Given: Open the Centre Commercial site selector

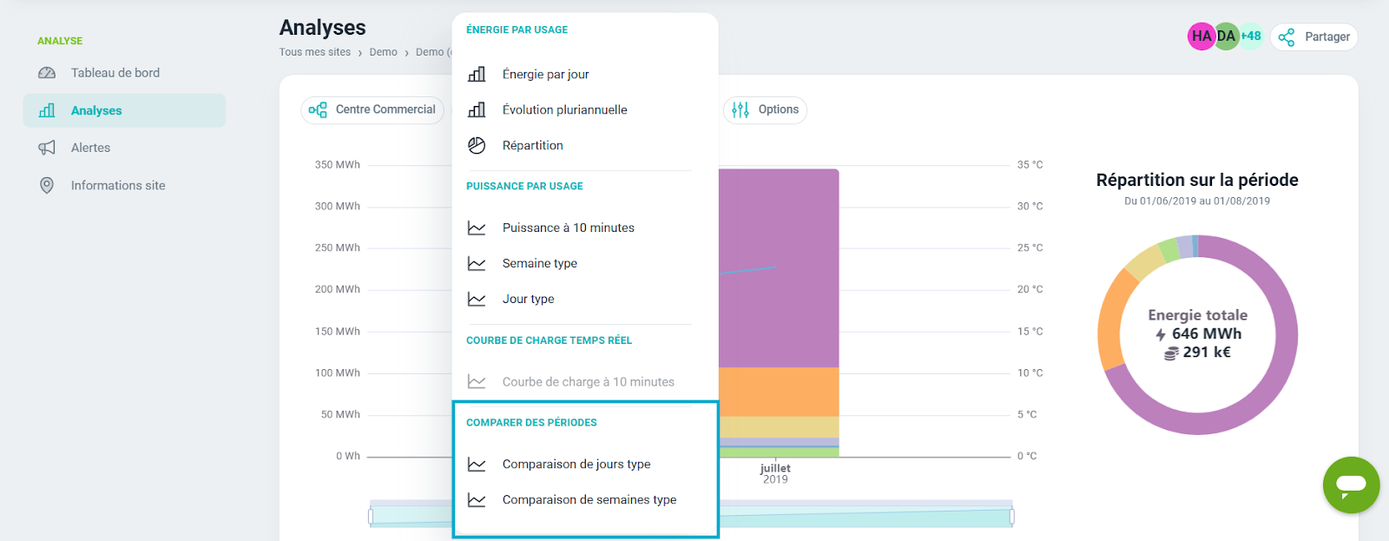Looking at the screenshot, I should (373, 109).
